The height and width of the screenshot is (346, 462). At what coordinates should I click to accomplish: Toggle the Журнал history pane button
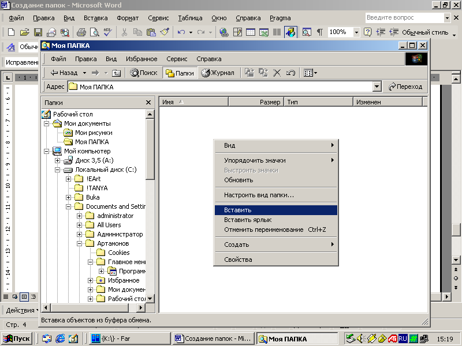(218, 73)
